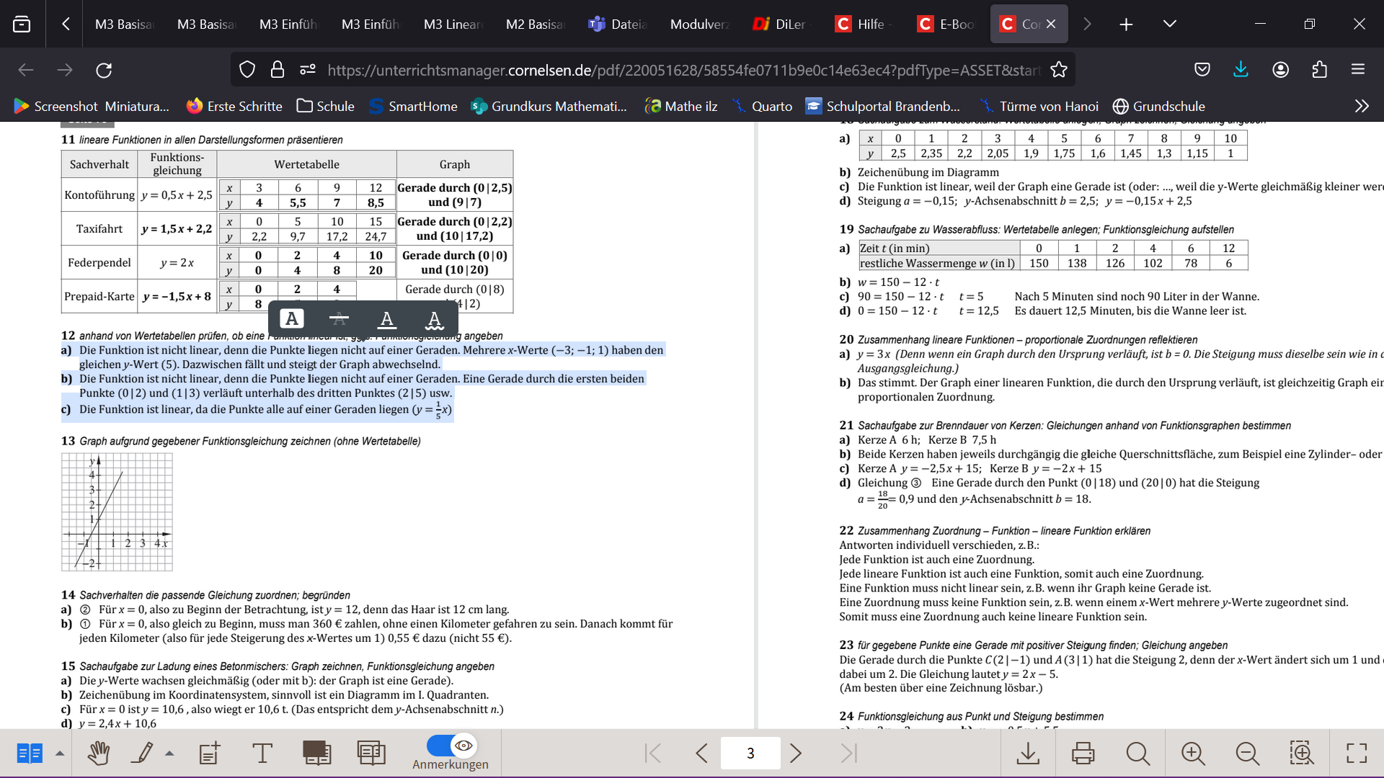Jump to the last page

(849, 754)
